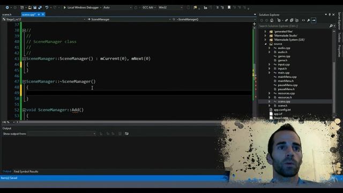The height and width of the screenshot is (193, 343).
Task: Click the Save floppy disk icon
Action: pyautogui.click(x=35, y=8)
